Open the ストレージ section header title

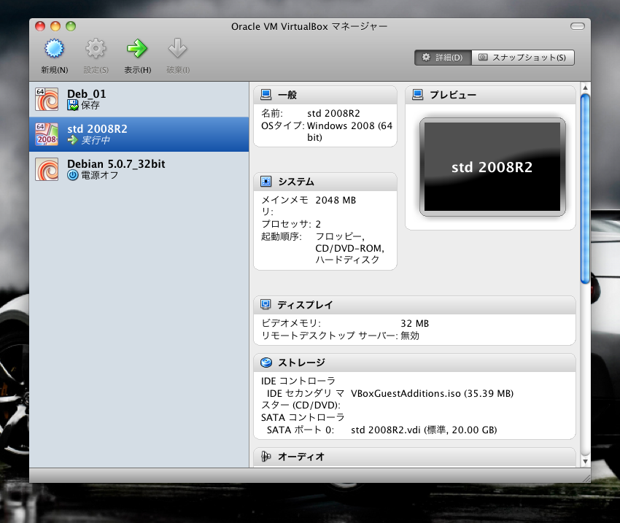[301, 363]
